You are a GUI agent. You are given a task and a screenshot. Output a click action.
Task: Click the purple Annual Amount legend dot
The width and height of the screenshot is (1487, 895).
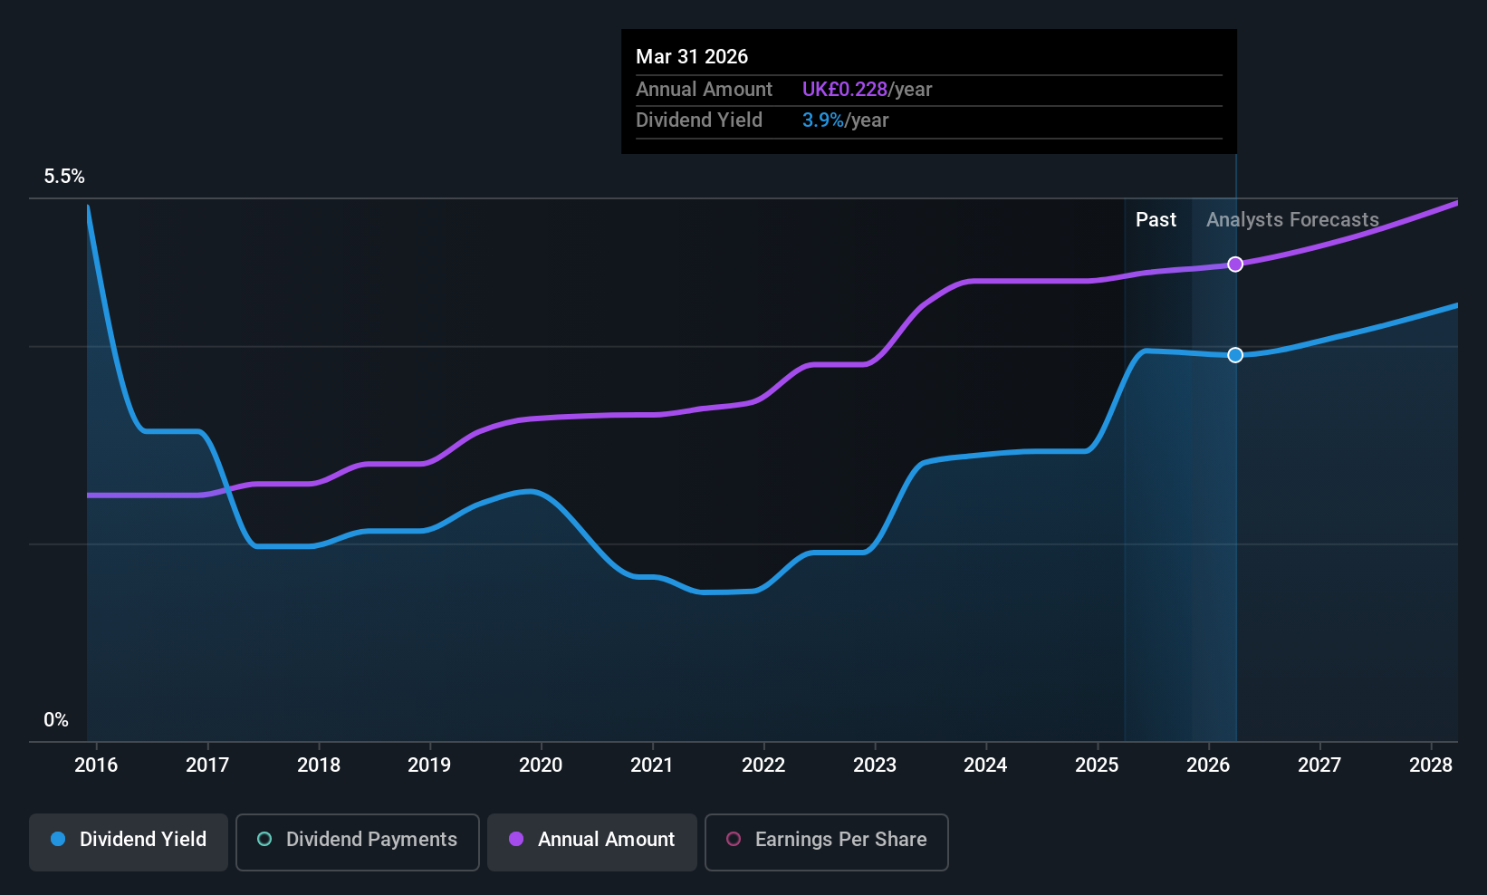tap(516, 839)
